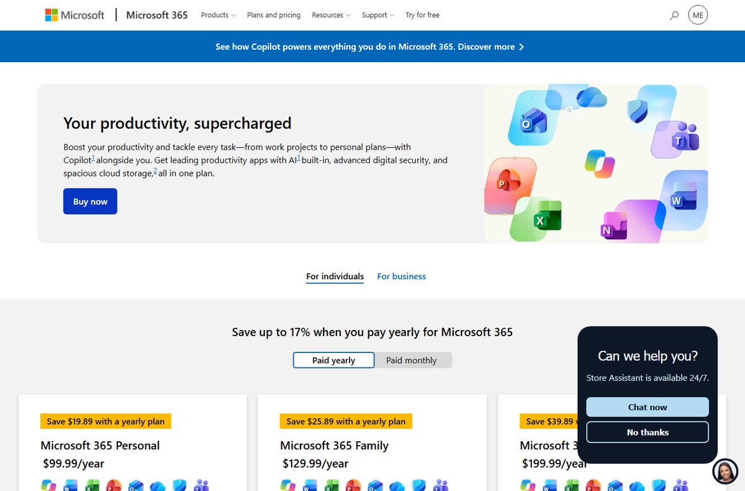Click the $99.99/year price
The width and height of the screenshot is (745, 491).
point(73,464)
